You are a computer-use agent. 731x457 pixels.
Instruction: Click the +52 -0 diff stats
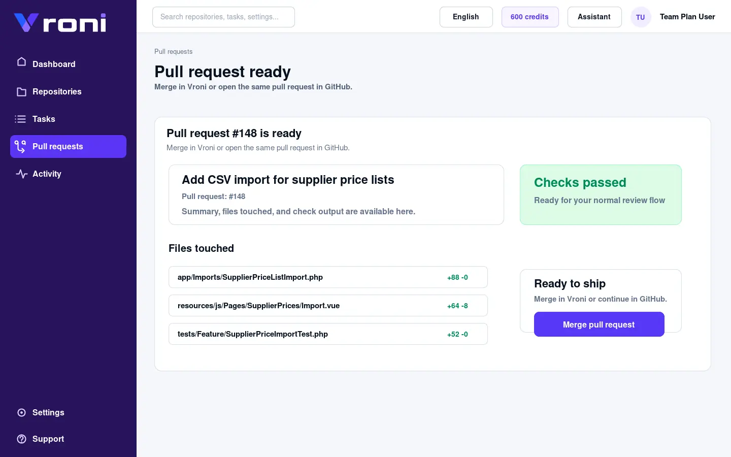(457, 334)
